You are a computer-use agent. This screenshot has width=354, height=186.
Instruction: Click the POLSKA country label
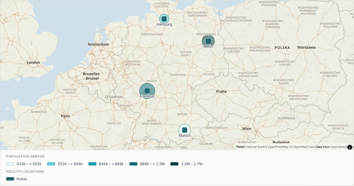[282, 48]
